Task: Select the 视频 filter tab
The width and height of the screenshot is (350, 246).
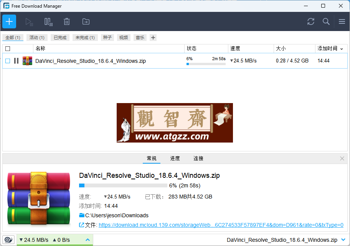Action: click(x=124, y=38)
